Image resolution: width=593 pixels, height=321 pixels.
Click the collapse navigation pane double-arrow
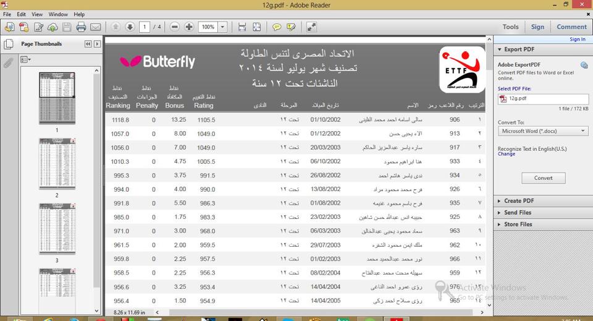pos(88,44)
